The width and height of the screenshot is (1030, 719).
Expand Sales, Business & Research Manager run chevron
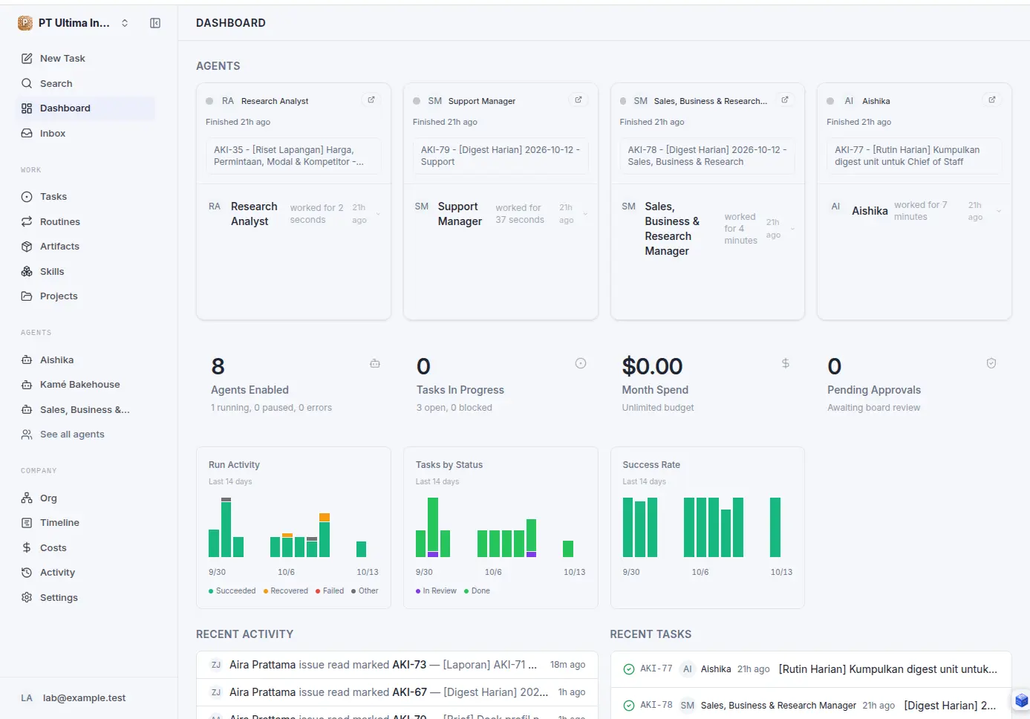792,229
